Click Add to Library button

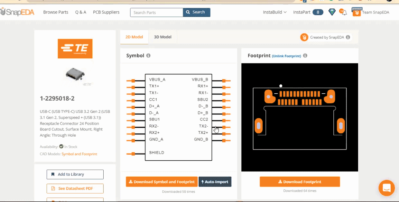75,174
